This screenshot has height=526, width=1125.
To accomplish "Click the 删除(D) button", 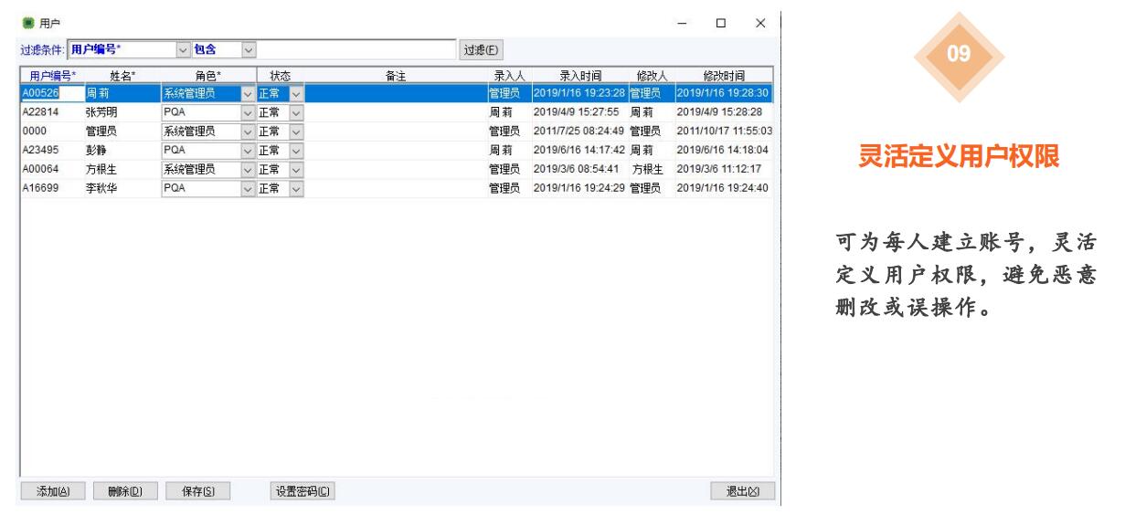I will click(x=125, y=491).
